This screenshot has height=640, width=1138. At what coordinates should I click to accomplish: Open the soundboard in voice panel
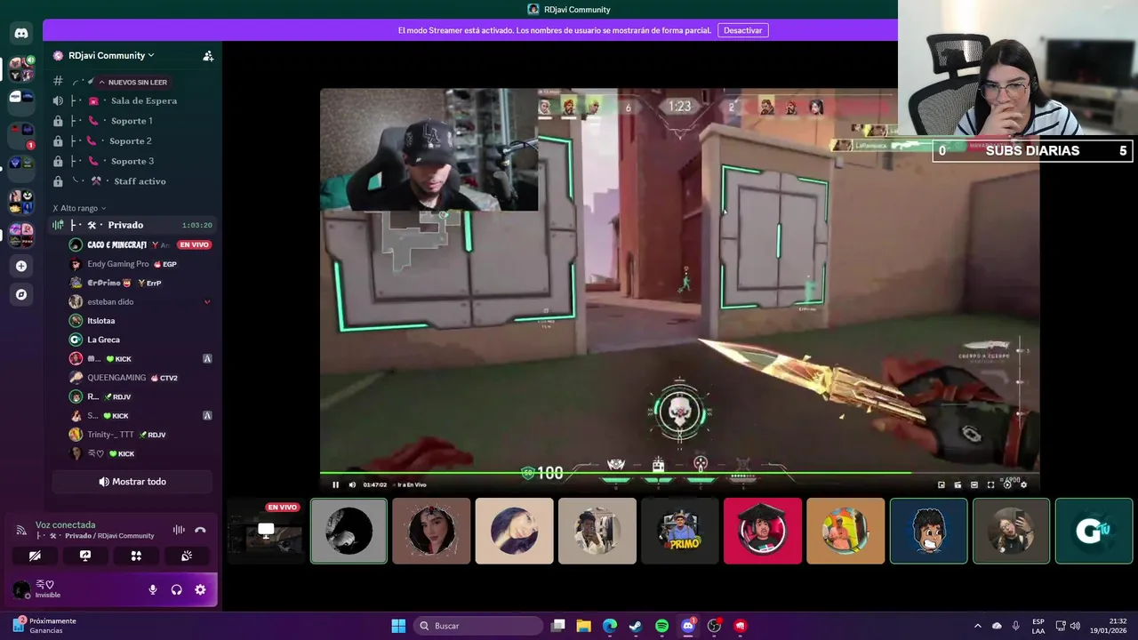(187, 556)
